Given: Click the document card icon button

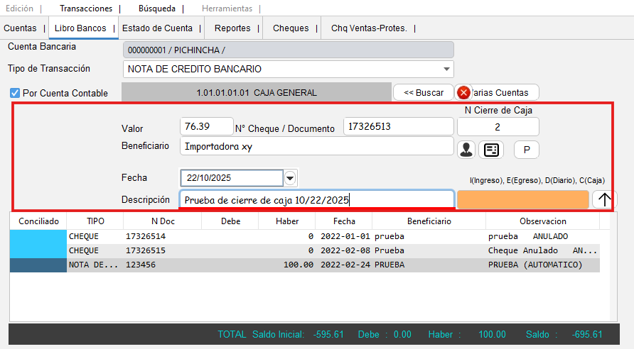Looking at the screenshot, I should click(490, 149).
